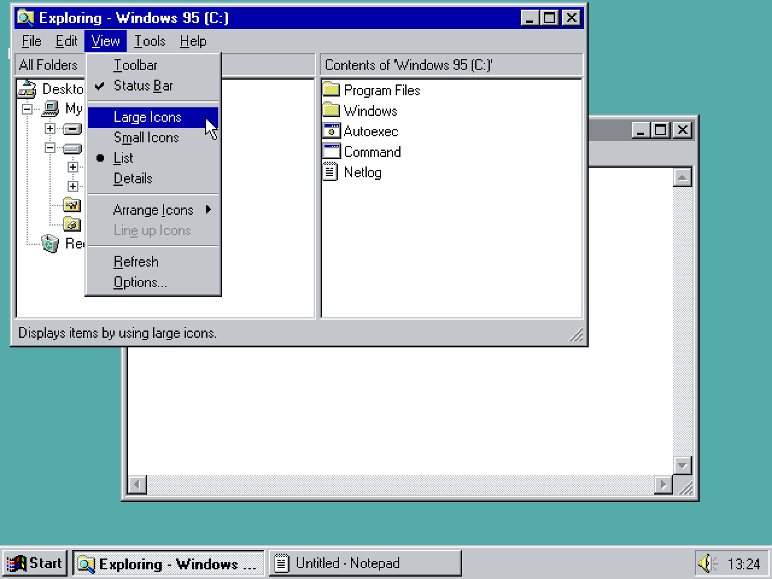
Task: Click the Command file name
Action: click(x=372, y=151)
